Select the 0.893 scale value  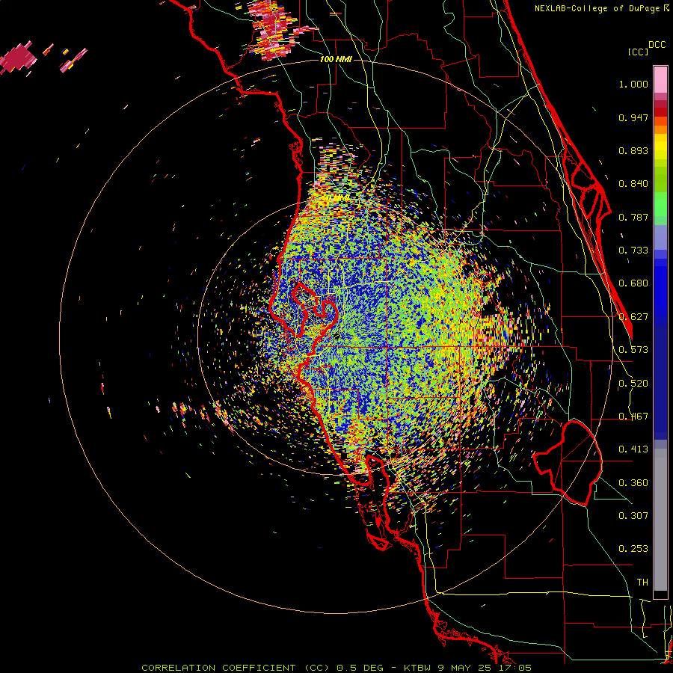click(x=633, y=150)
